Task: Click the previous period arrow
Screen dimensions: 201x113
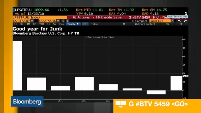Action: tap(63, 21)
